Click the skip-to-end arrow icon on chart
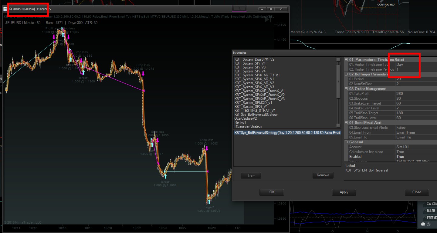 click(267, 19)
